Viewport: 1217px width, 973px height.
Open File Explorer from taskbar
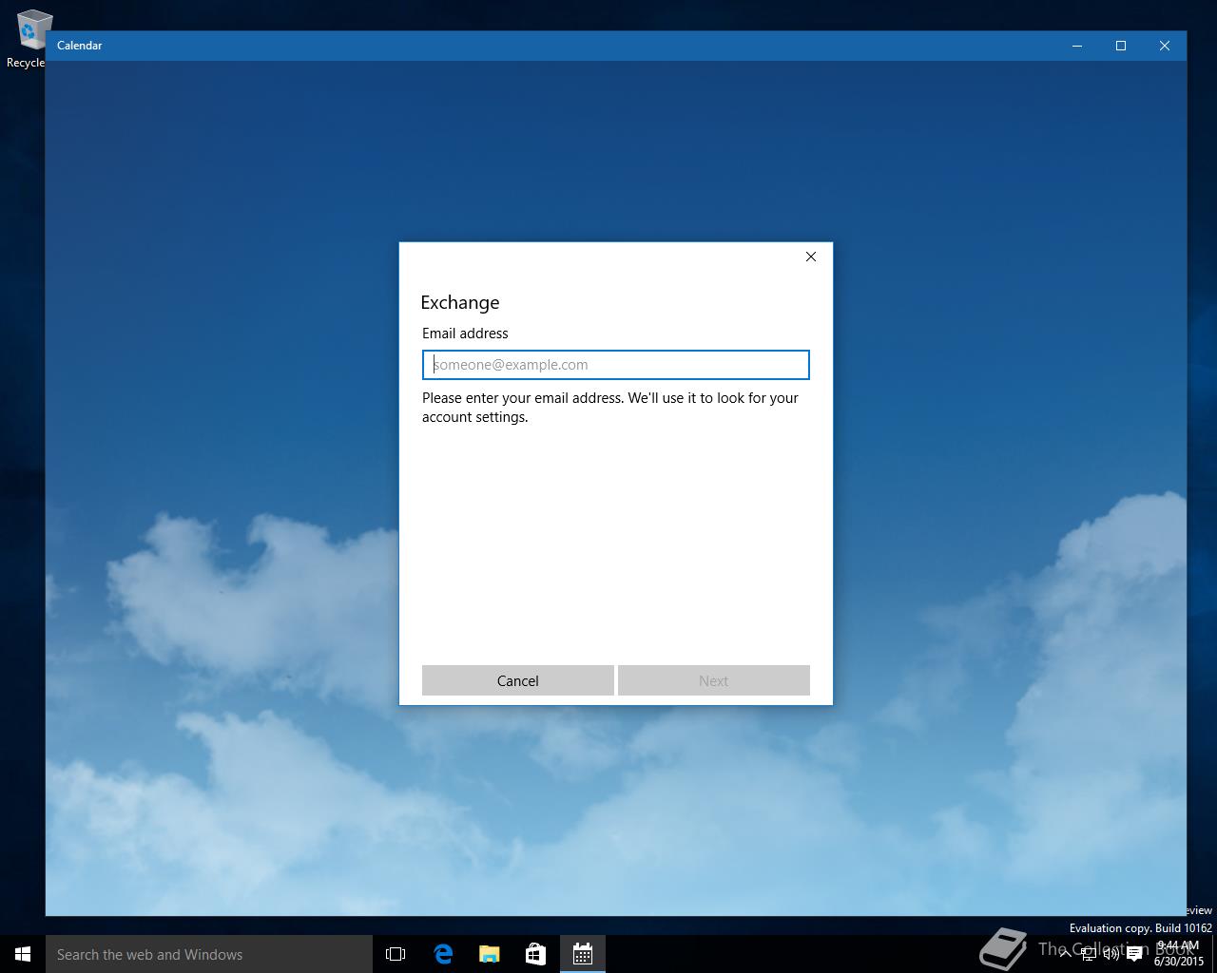[x=489, y=954]
